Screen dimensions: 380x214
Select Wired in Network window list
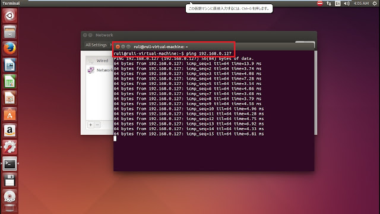(x=99, y=61)
